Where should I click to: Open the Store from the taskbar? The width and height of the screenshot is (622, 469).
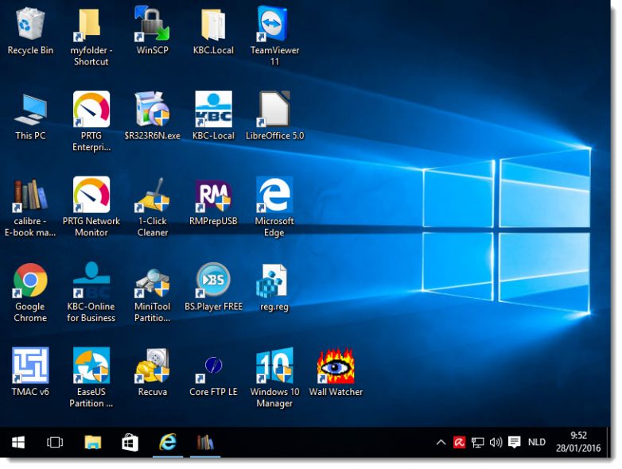click(130, 442)
